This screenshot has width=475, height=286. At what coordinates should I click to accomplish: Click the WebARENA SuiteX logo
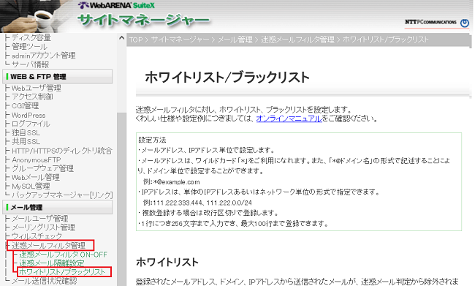pyautogui.click(x=117, y=5)
